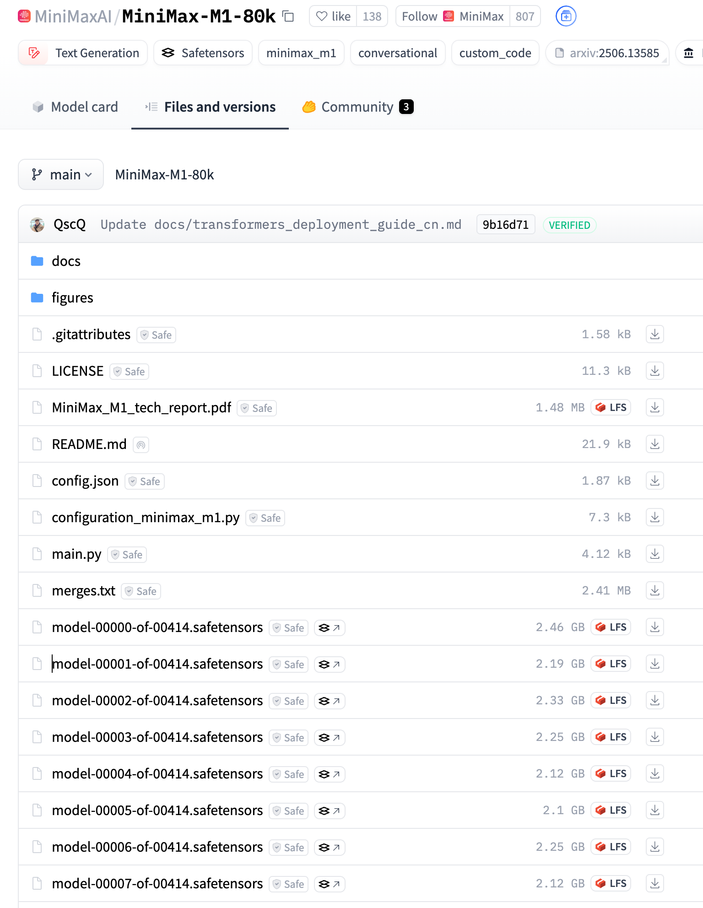View safetensors metadata for model-00006

tap(330, 847)
